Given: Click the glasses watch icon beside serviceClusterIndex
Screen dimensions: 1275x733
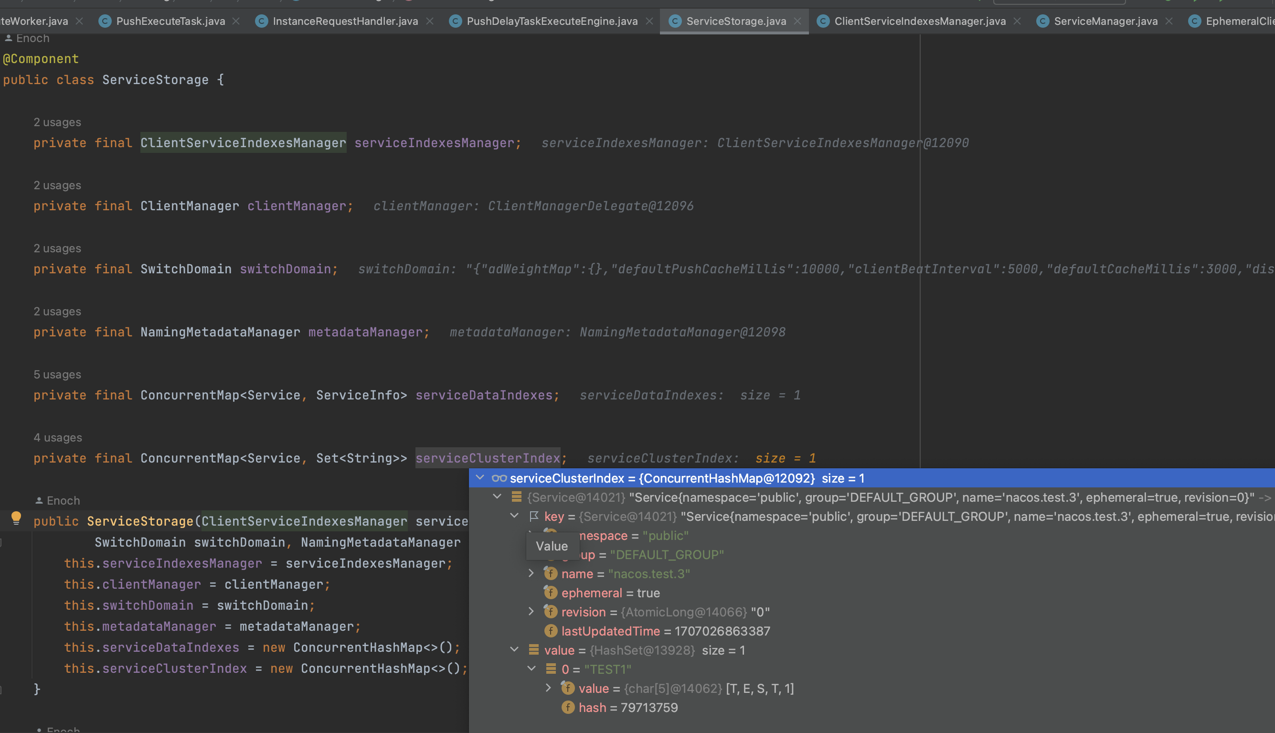Looking at the screenshot, I should (x=499, y=478).
